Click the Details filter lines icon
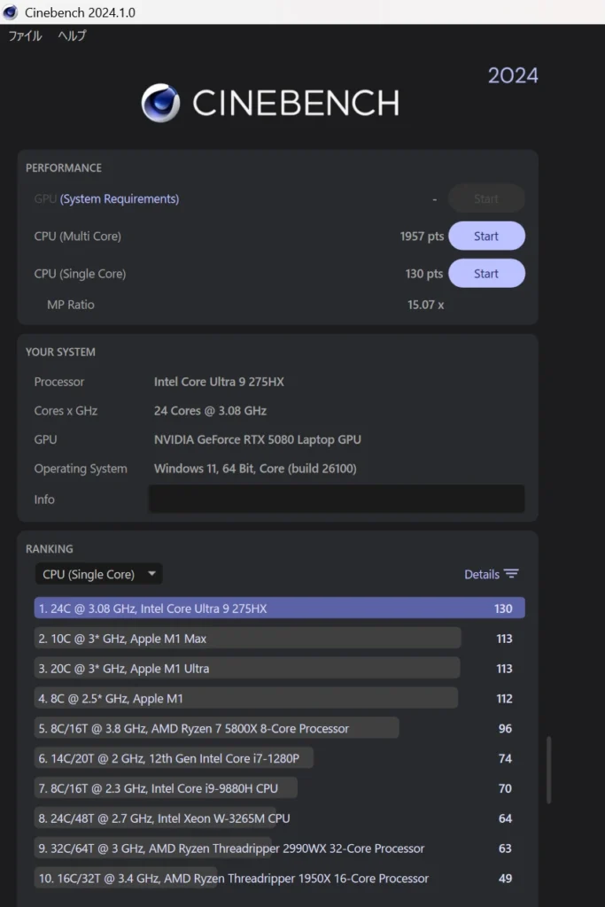605x907 pixels. (511, 574)
